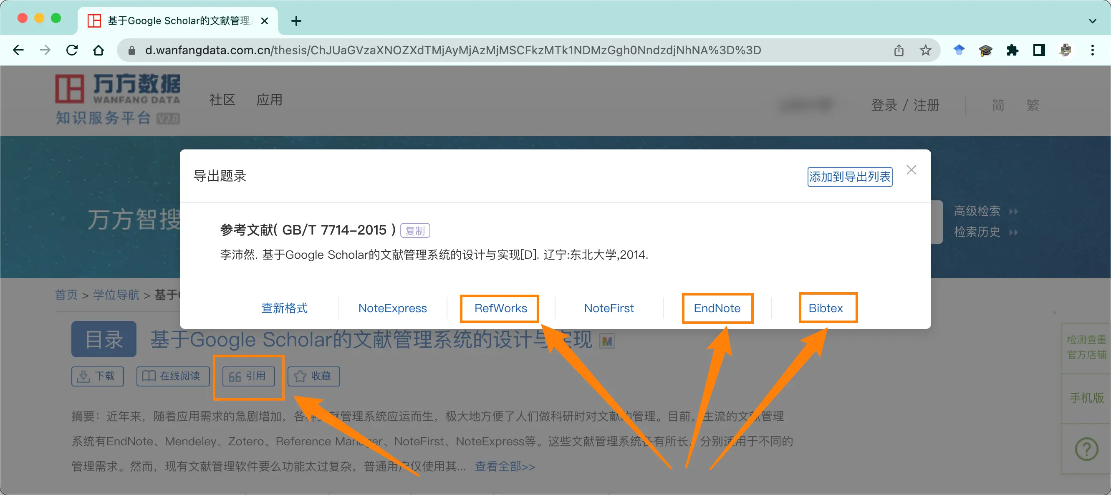This screenshot has height=495, width=1111.
Task: Bookmark page with the star icon
Action: click(925, 51)
